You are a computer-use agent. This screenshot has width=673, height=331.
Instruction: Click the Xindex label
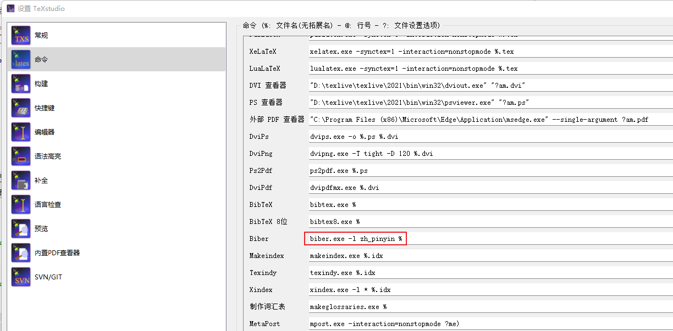point(261,290)
